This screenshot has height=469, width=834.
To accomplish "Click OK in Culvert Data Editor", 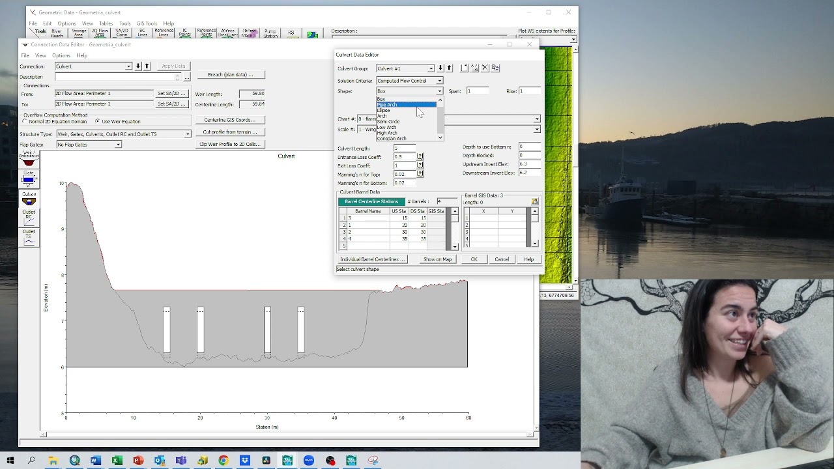I will [474, 259].
